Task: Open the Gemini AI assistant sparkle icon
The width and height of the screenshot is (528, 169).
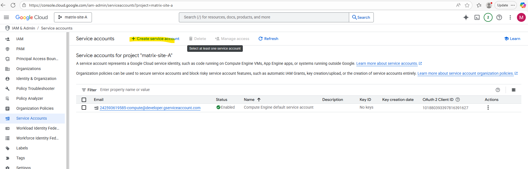Action: 466,17
